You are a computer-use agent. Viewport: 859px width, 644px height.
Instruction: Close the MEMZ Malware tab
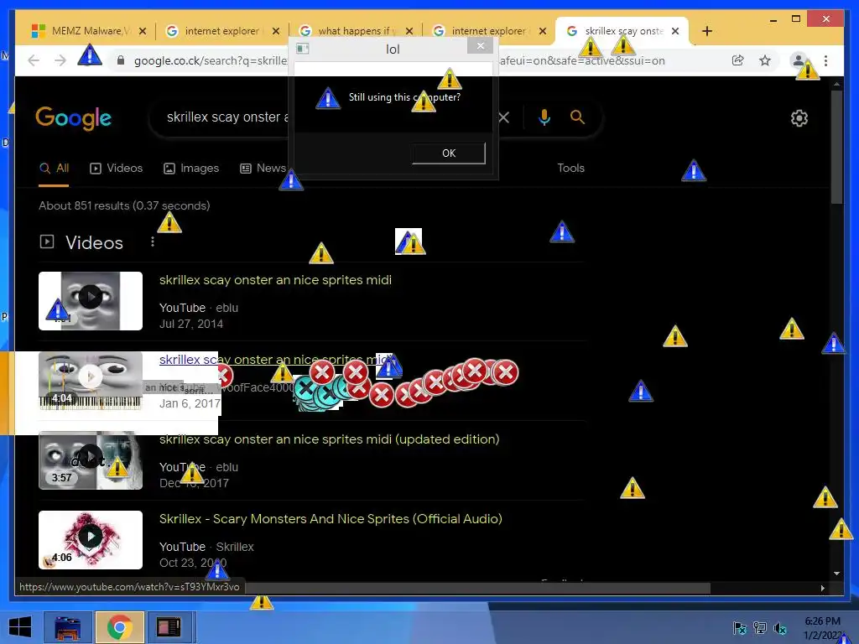[x=143, y=31]
